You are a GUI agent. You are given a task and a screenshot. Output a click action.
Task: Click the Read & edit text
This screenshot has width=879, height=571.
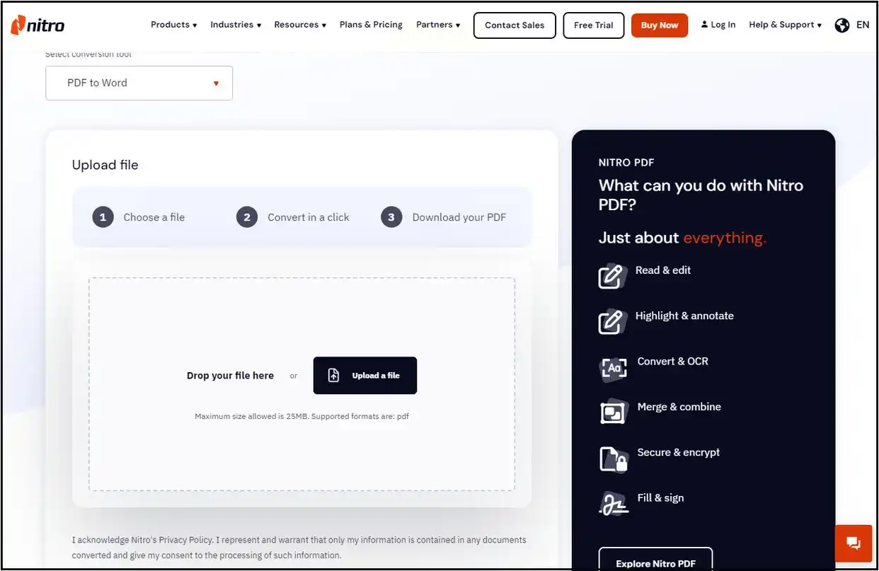coord(663,270)
